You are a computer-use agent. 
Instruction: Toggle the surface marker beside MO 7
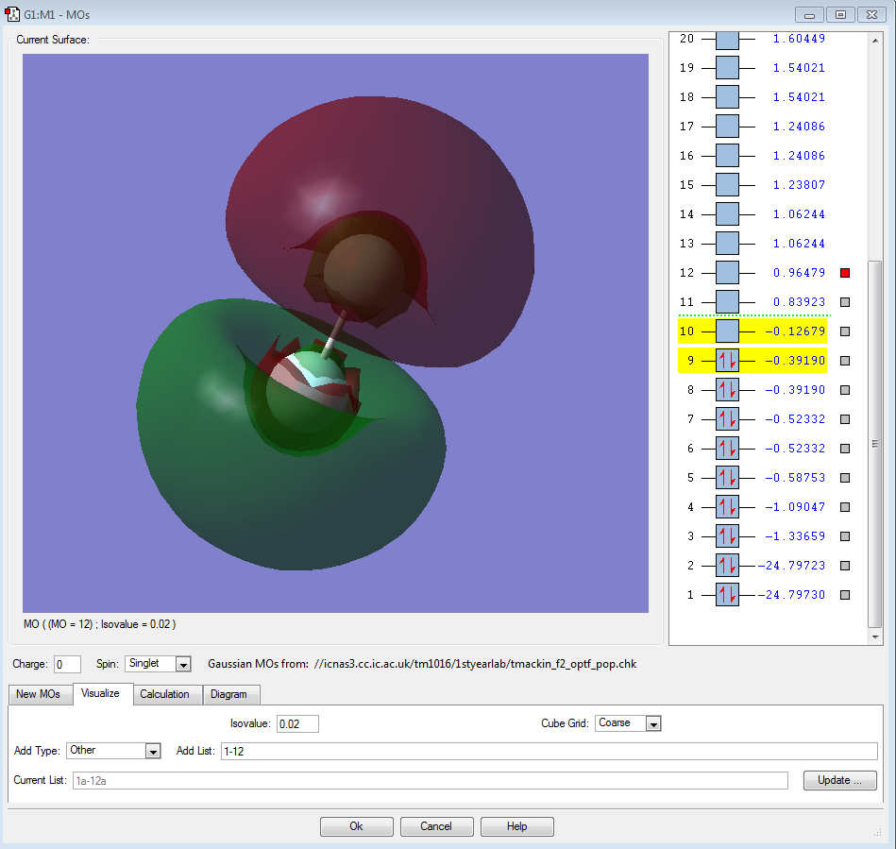tap(845, 419)
